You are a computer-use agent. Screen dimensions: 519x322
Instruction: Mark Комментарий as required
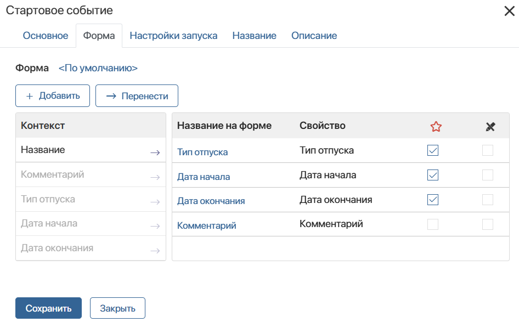[433, 224]
